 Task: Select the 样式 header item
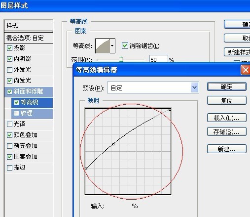point(29,26)
